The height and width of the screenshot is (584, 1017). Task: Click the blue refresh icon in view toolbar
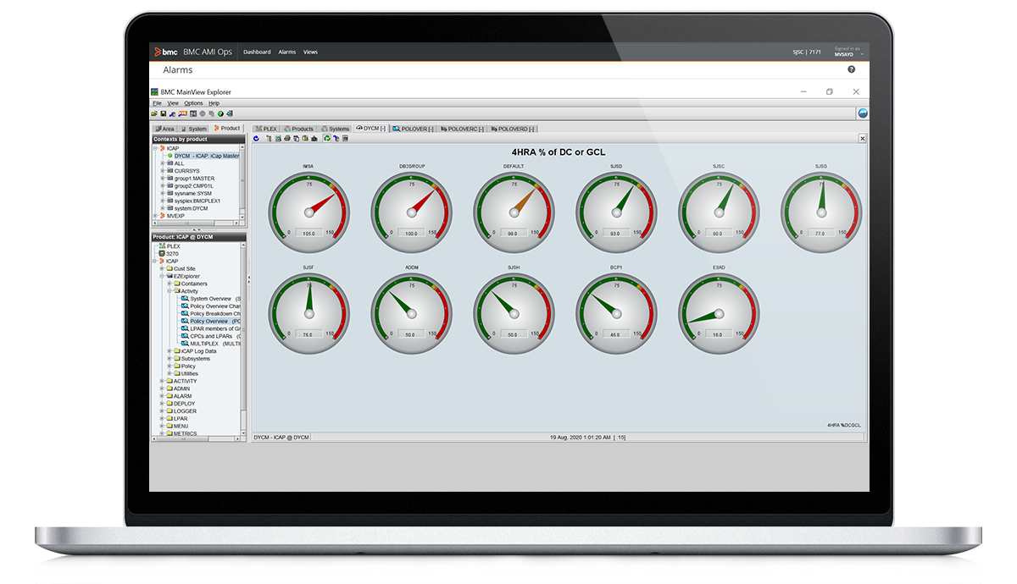tap(256, 138)
